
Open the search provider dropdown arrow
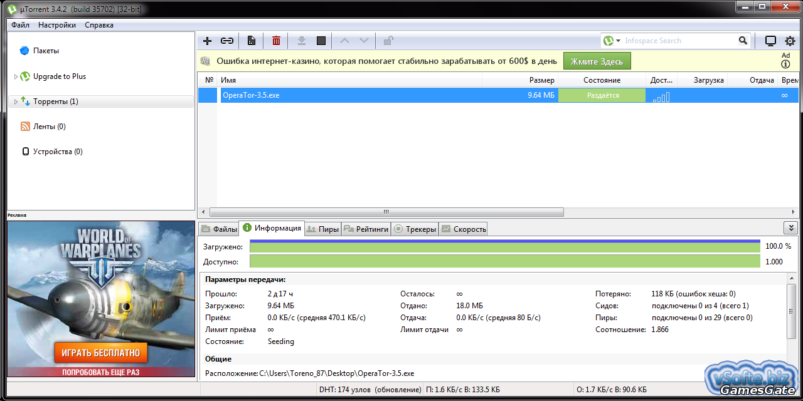[x=619, y=41]
